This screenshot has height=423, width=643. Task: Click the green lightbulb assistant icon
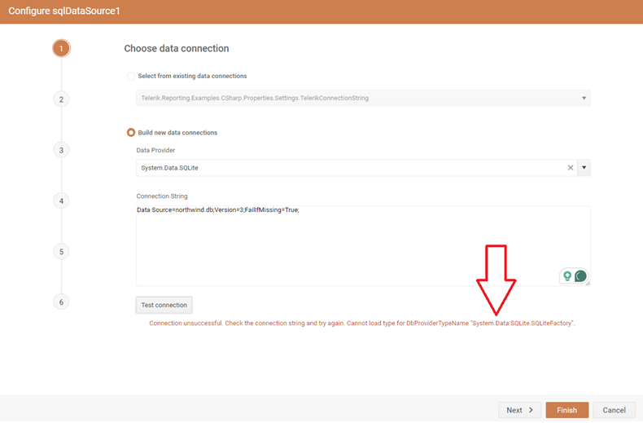pos(567,276)
